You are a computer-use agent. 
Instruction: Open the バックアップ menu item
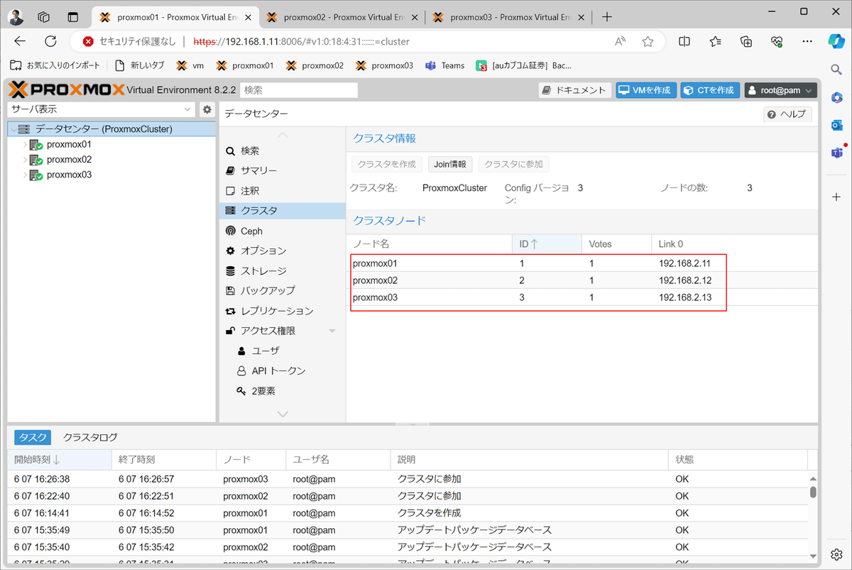pyautogui.click(x=283, y=290)
